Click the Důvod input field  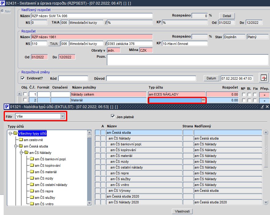[151, 78]
